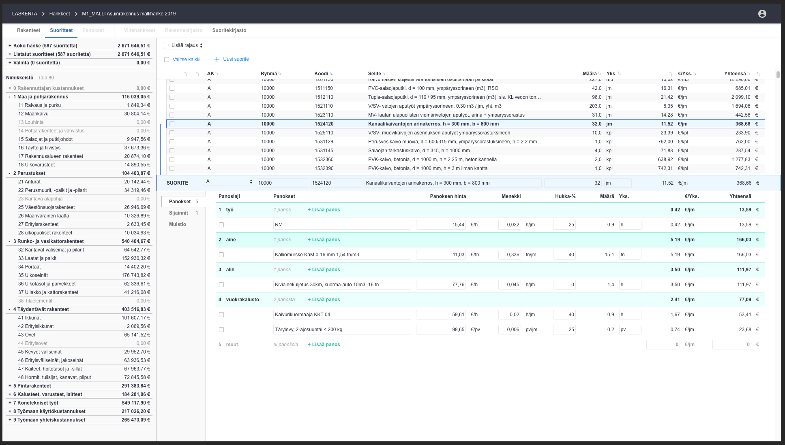785x445 pixels.
Task: Select checkbox of row 1531129 Perusvesikaivo
Action: pyautogui.click(x=172, y=142)
